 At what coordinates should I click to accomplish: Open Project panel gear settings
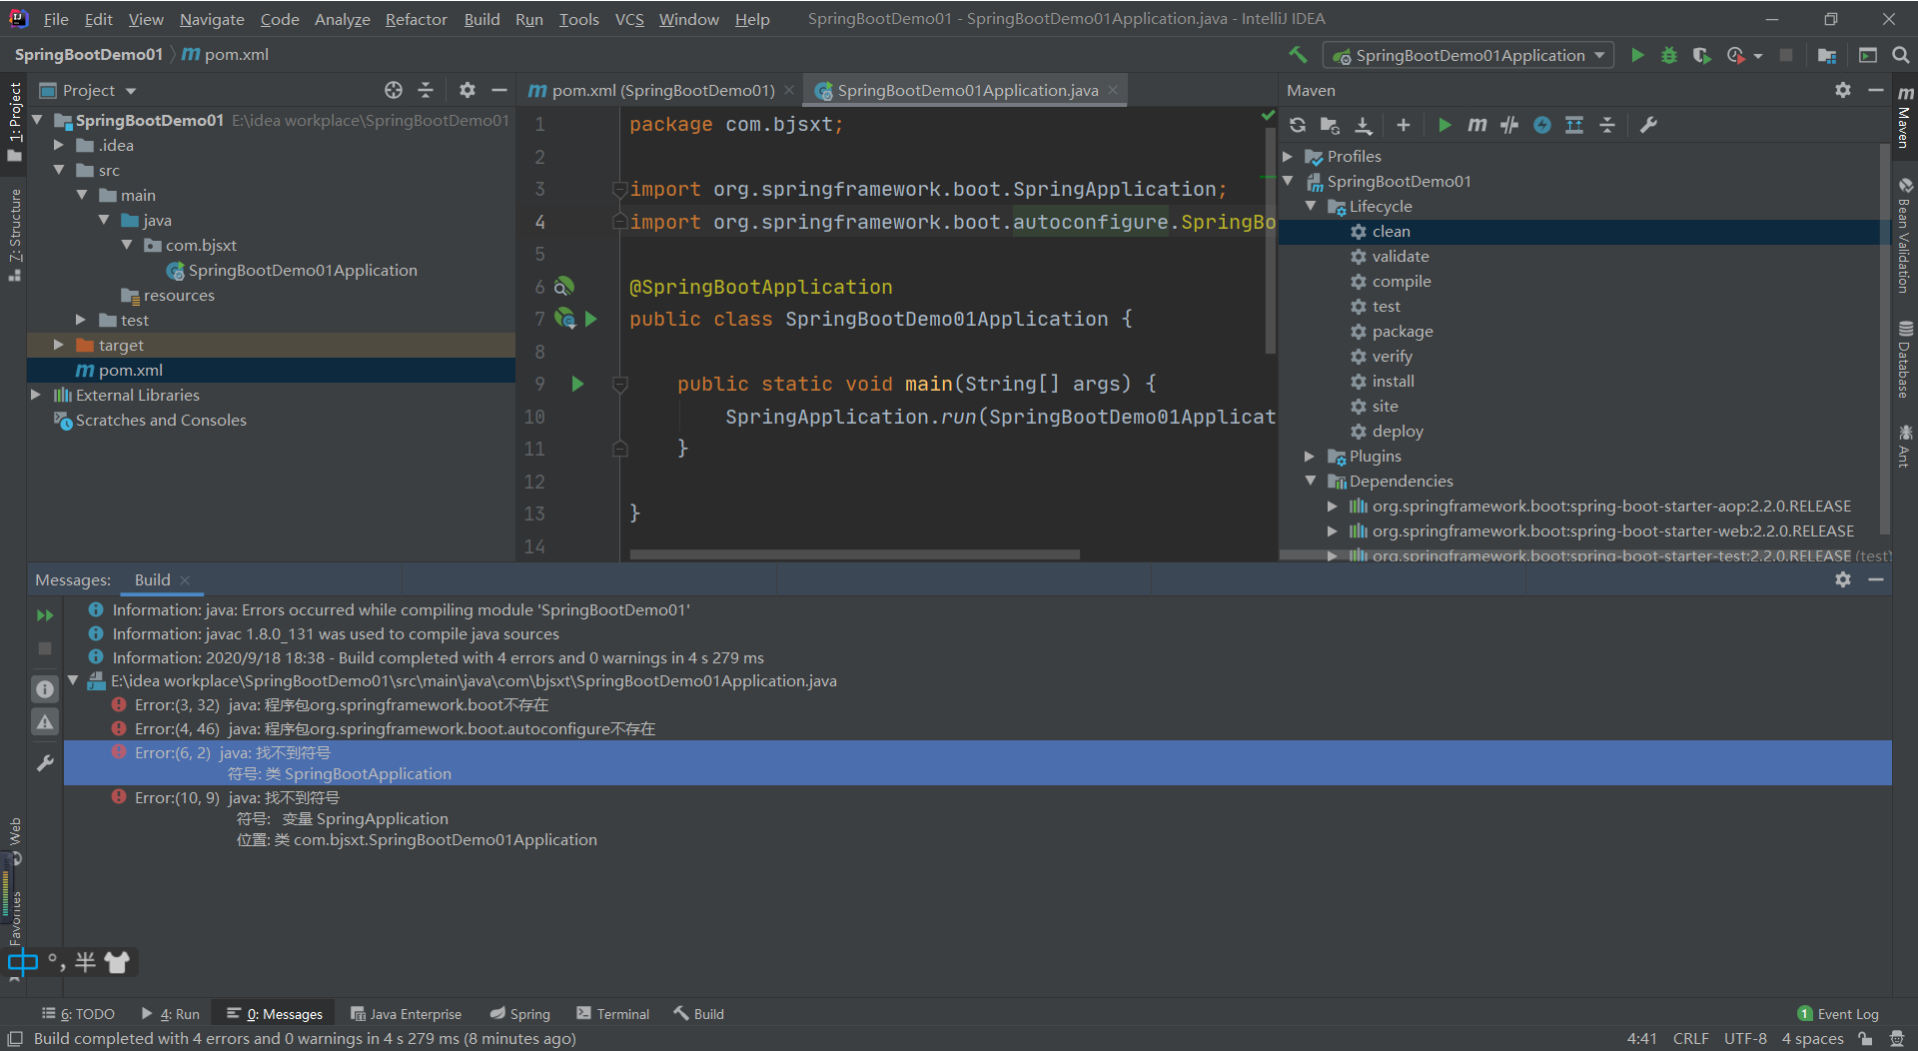tap(467, 90)
